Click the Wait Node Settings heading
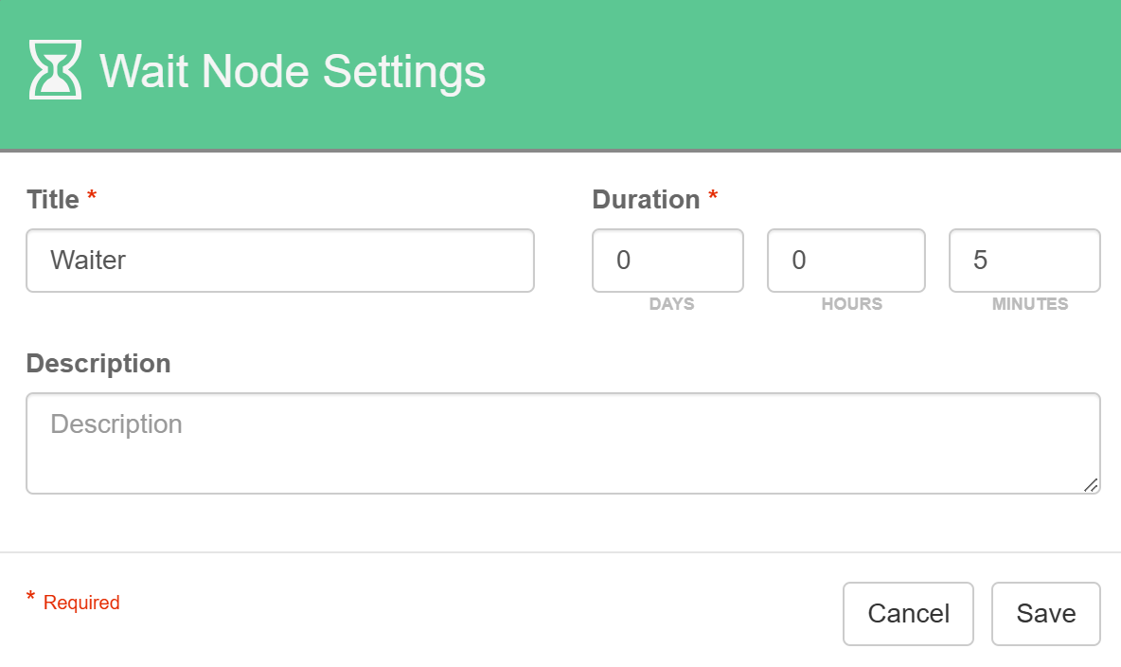 (x=292, y=71)
